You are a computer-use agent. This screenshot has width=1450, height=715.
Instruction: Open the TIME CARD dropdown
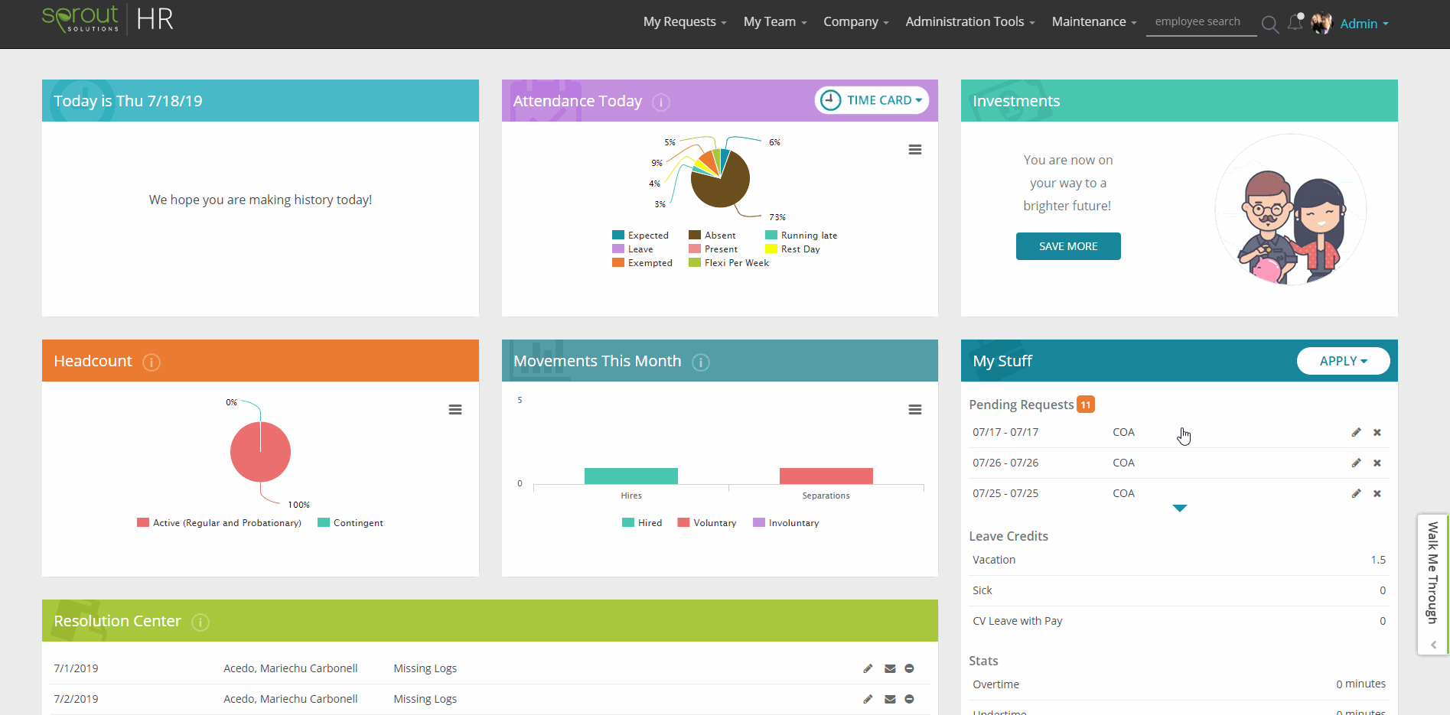(872, 99)
